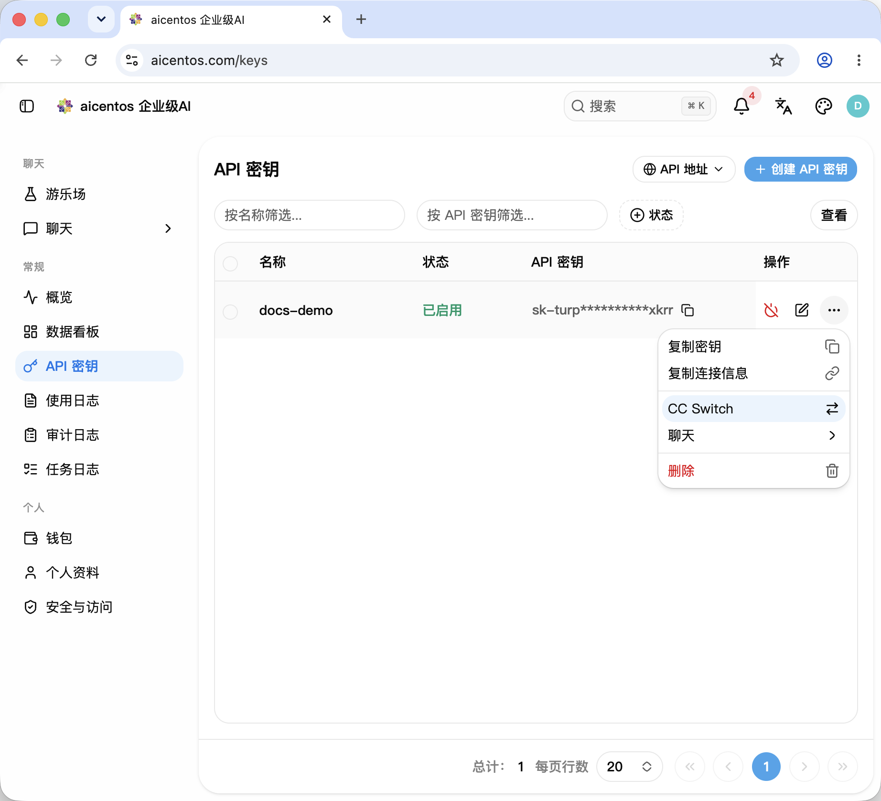This screenshot has height=801, width=881.
Task: Open 使用日志 in the sidebar
Action: tap(99, 400)
